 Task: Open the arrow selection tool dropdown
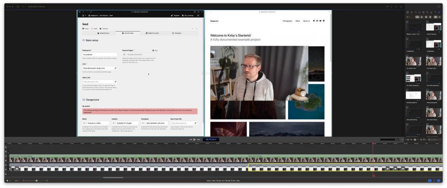tap(9, 181)
